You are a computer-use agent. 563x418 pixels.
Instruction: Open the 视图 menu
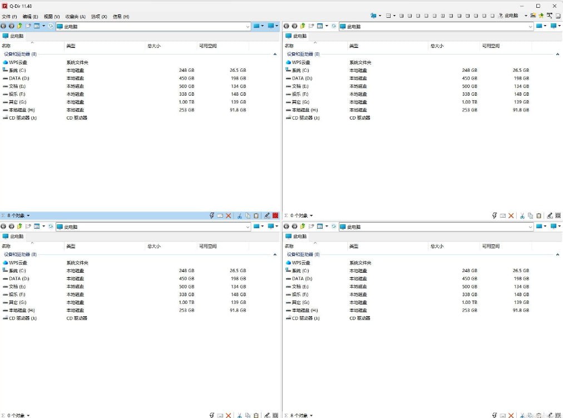pyautogui.click(x=51, y=16)
